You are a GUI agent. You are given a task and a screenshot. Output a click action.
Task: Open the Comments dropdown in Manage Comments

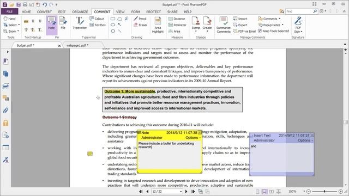280,19
